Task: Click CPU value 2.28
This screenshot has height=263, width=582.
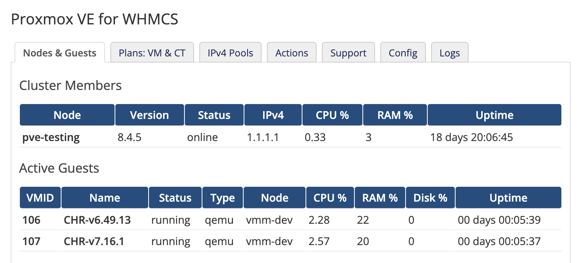Action: click(x=319, y=220)
